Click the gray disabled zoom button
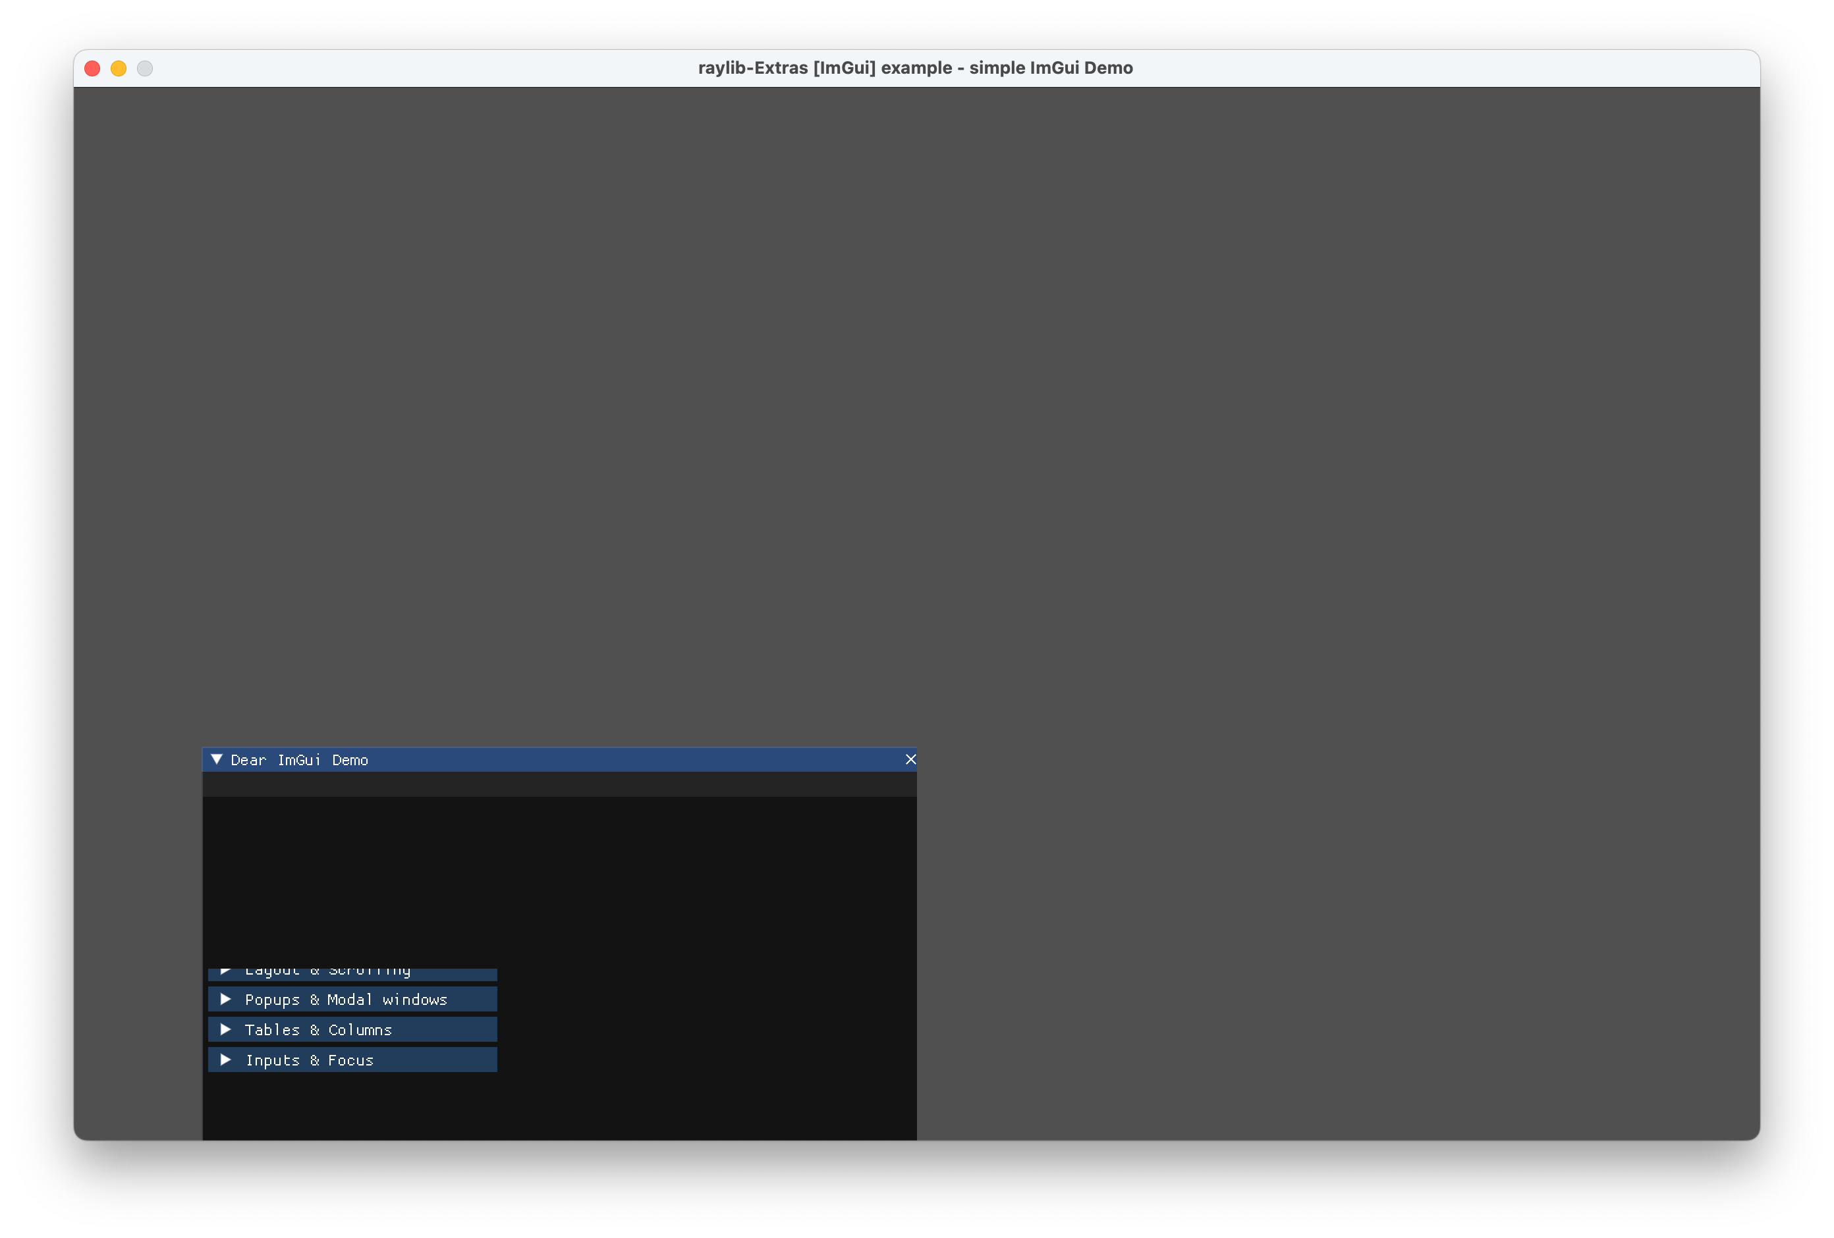This screenshot has height=1238, width=1834. pyautogui.click(x=144, y=68)
